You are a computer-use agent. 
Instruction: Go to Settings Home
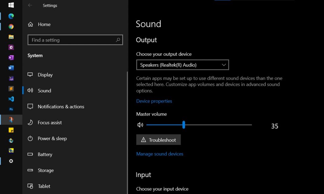[x=44, y=24]
